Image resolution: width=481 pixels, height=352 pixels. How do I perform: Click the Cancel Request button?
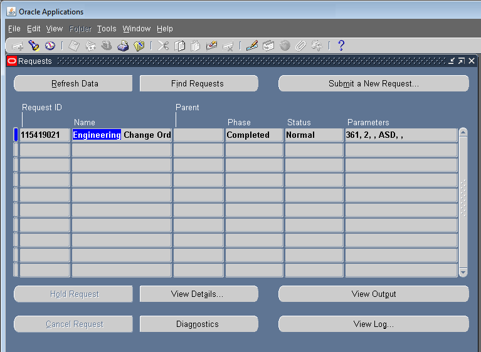point(73,324)
